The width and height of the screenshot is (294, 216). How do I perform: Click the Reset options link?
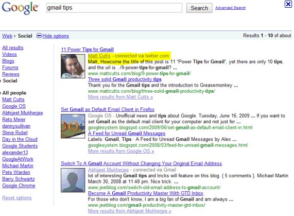16,198
